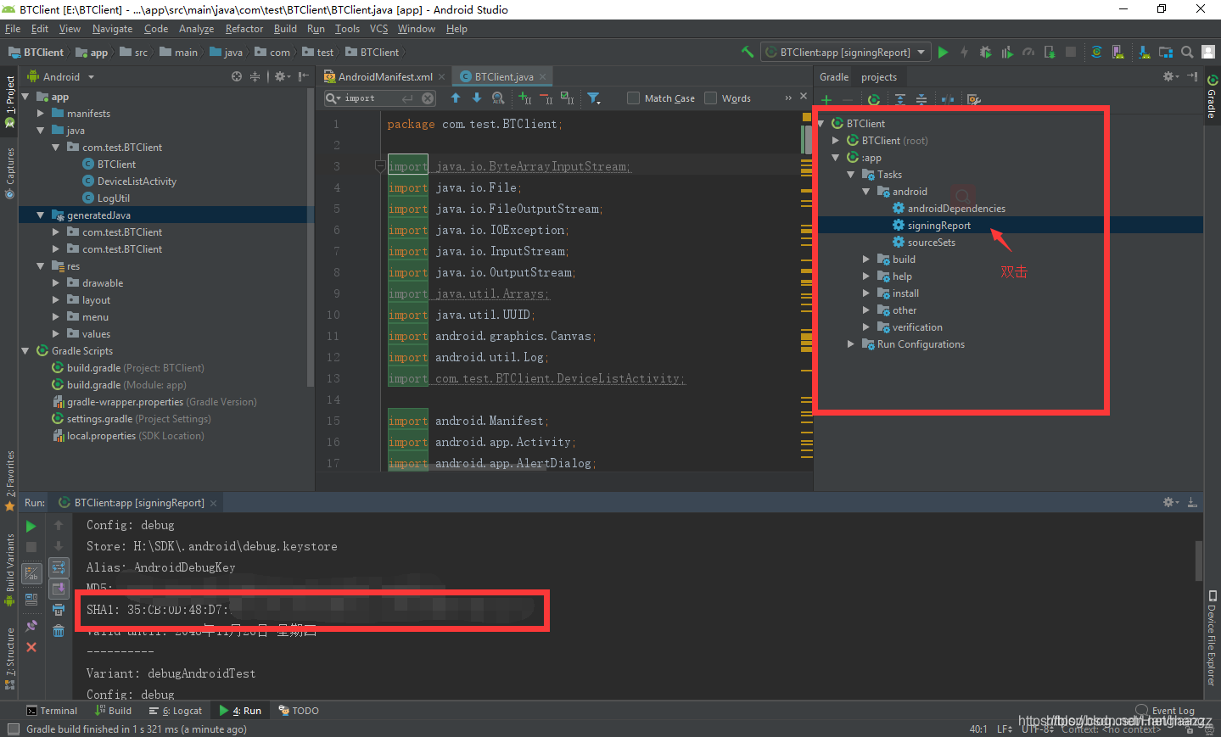Expand Run Configurations in Gradle panel
The image size is (1221, 737).
click(850, 344)
